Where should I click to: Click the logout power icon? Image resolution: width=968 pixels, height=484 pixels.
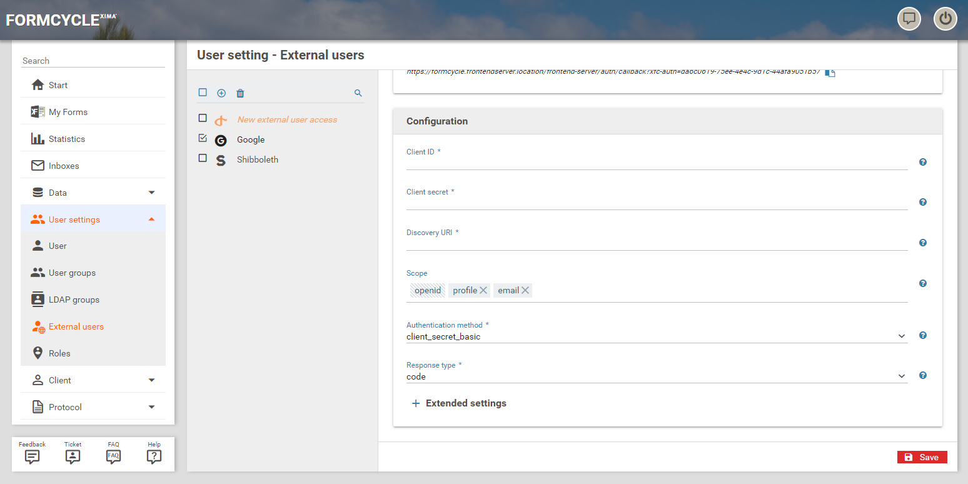point(945,19)
